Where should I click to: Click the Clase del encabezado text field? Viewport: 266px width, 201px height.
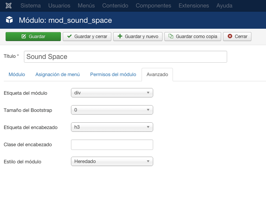coord(112,145)
